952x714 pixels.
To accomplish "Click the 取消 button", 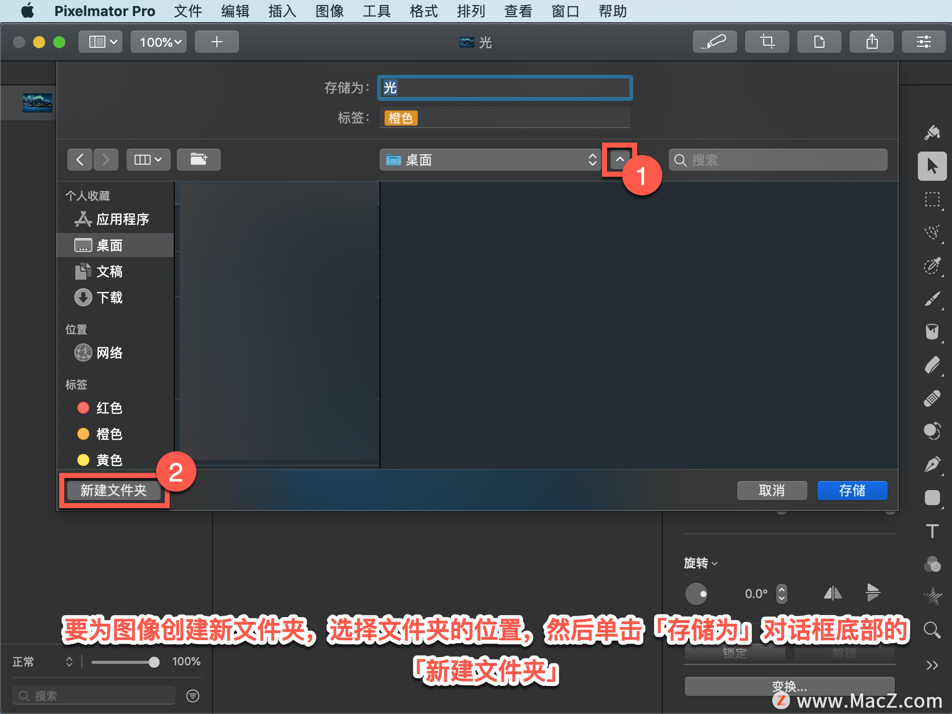I will tap(772, 491).
